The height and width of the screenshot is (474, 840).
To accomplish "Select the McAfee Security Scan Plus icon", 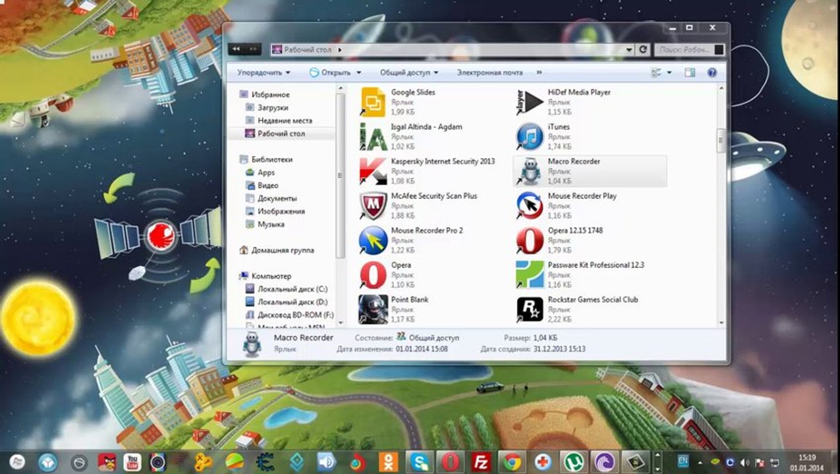I will click(x=373, y=206).
